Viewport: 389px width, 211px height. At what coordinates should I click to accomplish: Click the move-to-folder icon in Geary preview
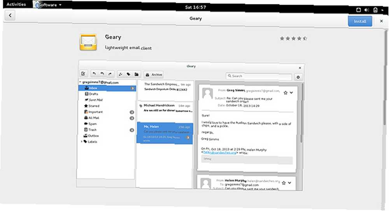(x=137, y=74)
